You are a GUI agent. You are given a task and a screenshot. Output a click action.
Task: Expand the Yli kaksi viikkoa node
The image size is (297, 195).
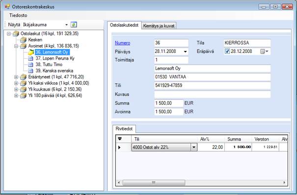coord(16,83)
